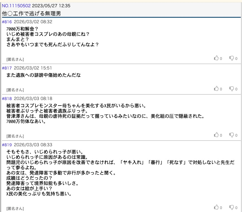Thumbs up post #816

216,58
